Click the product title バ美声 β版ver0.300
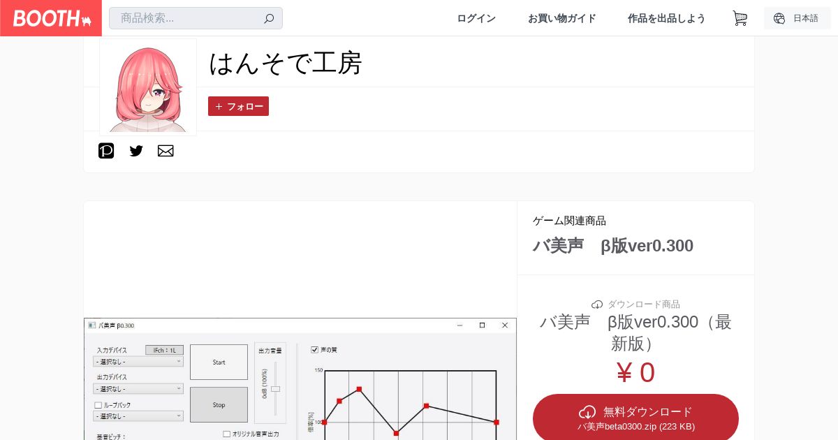Image resolution: width=838 pixels, height=440 pixels. (612, 246)
